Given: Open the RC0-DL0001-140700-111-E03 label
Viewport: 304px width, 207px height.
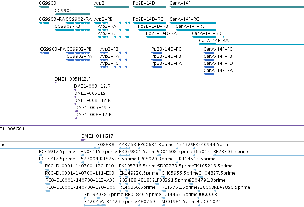Looking at the screenshot, I should click(x=80, y=173).
